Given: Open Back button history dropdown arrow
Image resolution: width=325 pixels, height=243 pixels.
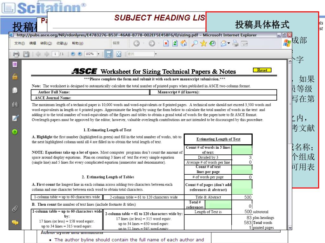Looking at the screenshot, I should tap(143, 43).
